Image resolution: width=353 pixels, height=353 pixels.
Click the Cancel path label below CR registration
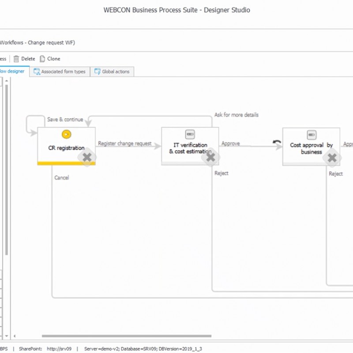pos(62,177)
